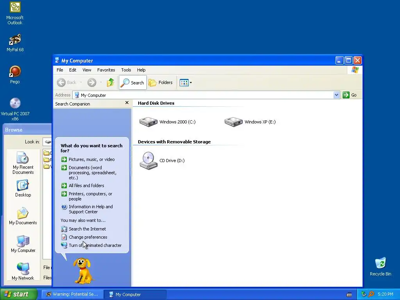400x300 pixels.
Task: Open the Forward history dropdown arrow
Action: pos(101,82)
